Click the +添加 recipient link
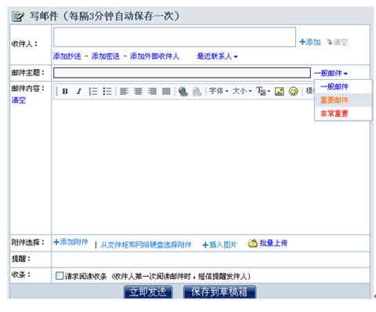376x312 pixels. (x=310, y=42)
